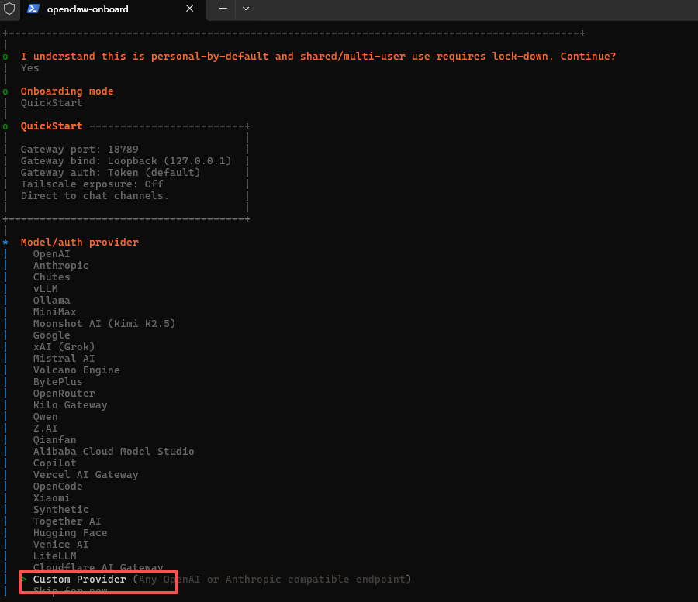Pick the Cloudflare AI Gateway option
This screenshot has width=698, height=602.
98,567
